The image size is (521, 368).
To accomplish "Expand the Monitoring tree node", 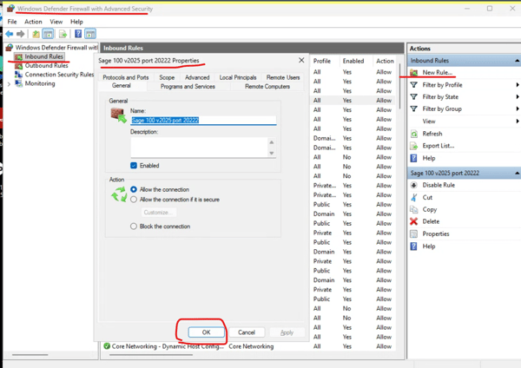I will [x=10, y=84].
